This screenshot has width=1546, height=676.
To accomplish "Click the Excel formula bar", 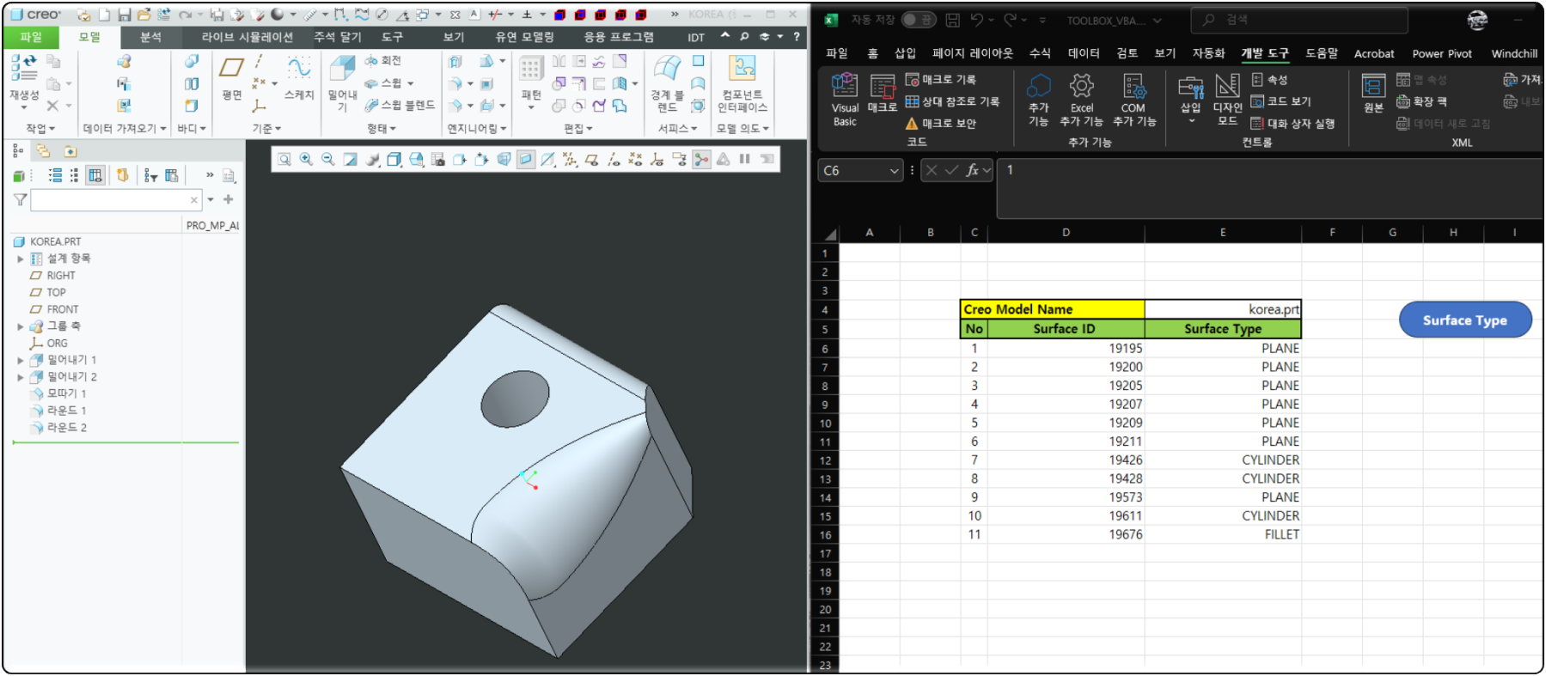I will [x=1271, y=187].
